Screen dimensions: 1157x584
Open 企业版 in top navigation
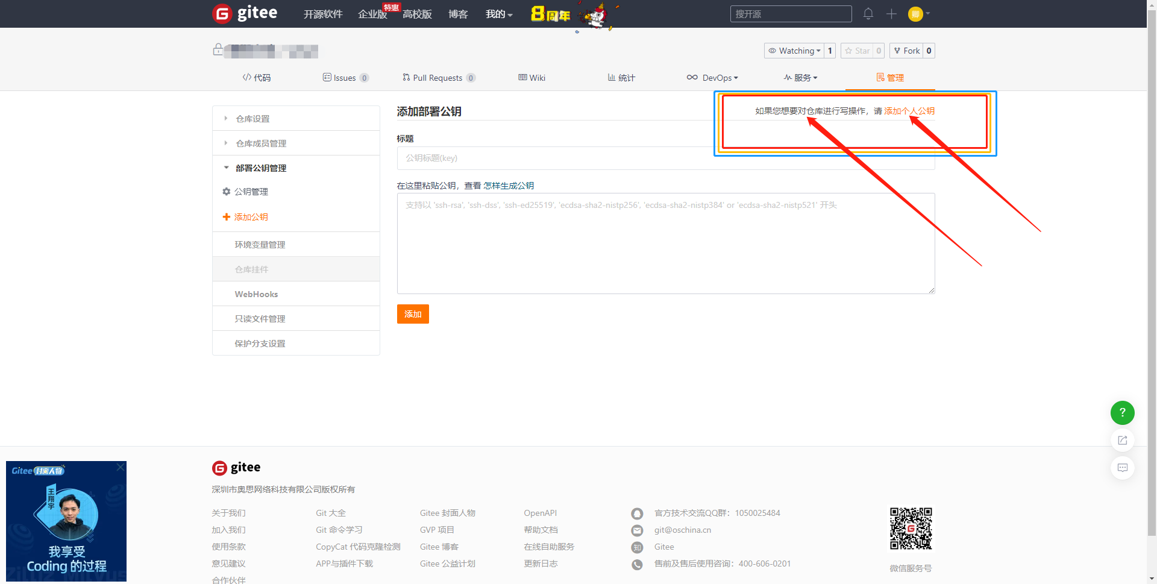tap(372, 14)
